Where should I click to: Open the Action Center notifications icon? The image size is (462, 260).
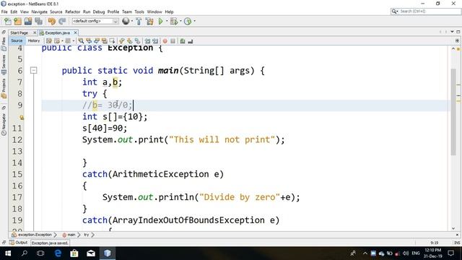pyautogui.click(x=450, y=253)
